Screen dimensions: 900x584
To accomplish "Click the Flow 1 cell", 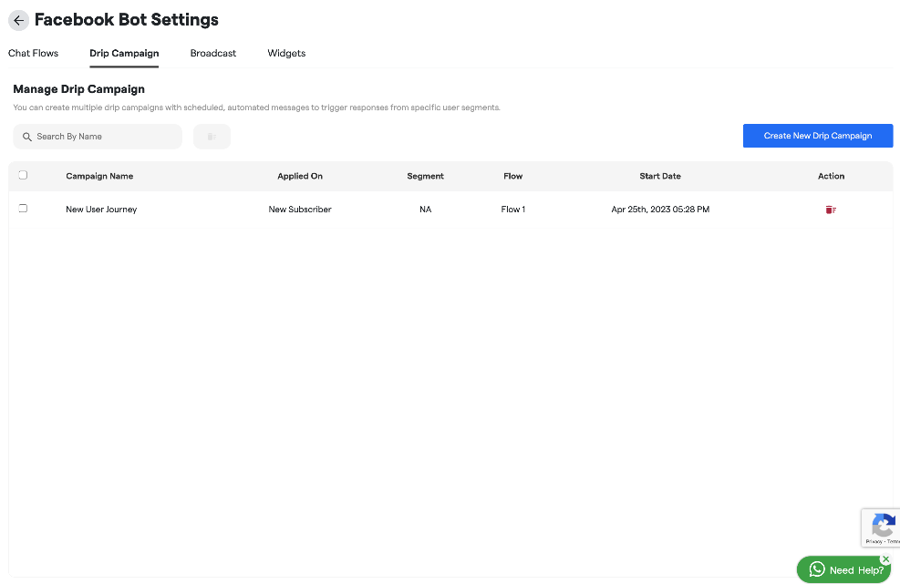I will 513,210.
